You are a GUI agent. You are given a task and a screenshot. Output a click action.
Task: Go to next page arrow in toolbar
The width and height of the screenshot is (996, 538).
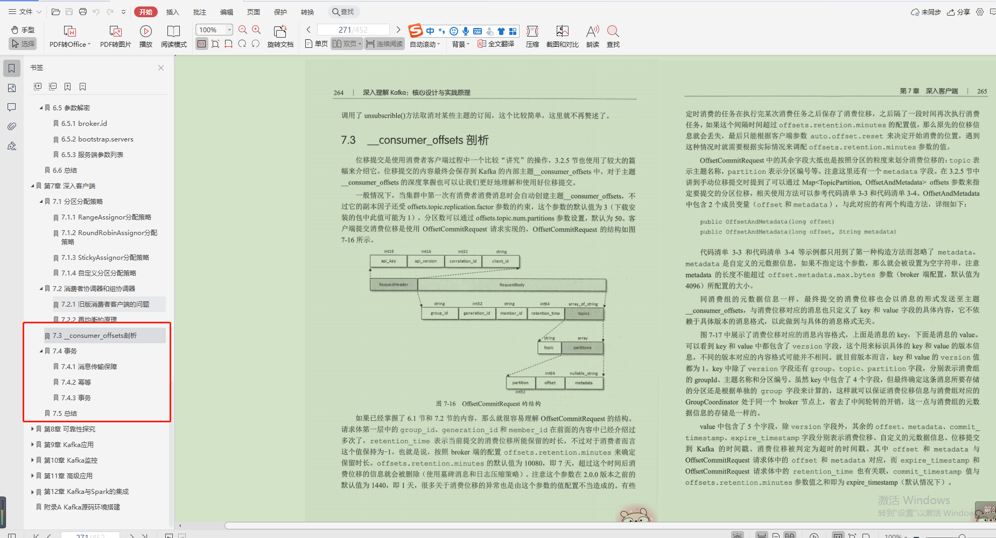coord(398,30)
